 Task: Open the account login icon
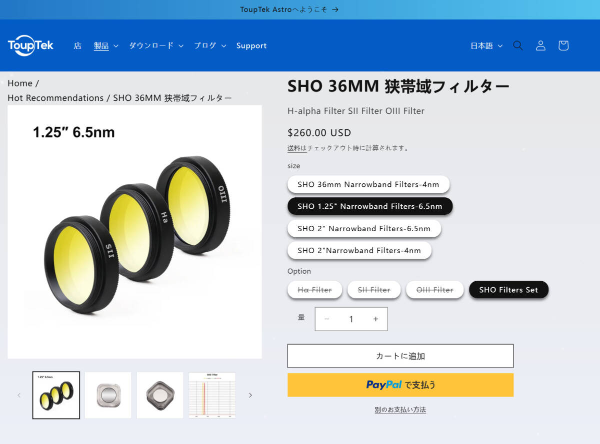click(x=540, y=45)
